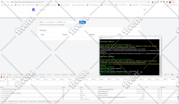The height and width of the screenshot is (104, 179).
Task: Click the red record network log button
Action: click(1, 77)
